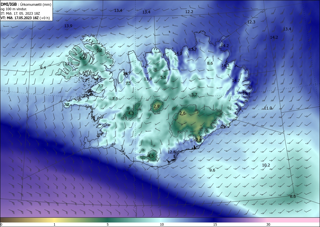This screenshot has width=320, height=227.
Task: Click the color scale label 30
Action: point(268,225)
